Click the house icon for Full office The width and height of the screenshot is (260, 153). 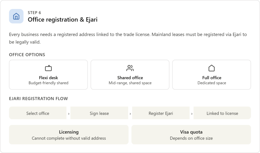tap(212, 68)
